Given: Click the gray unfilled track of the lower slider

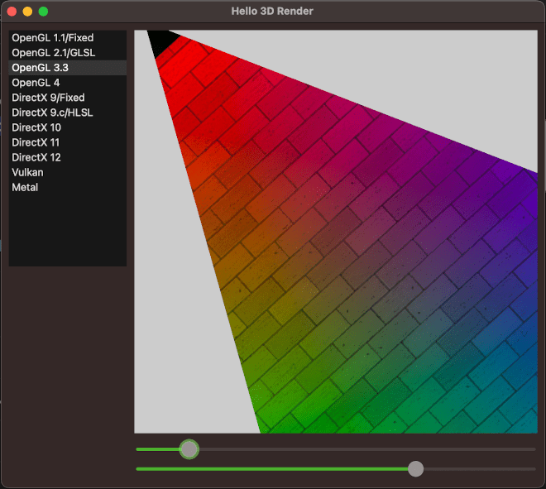Looking at the screenshot, I should 480,469.
